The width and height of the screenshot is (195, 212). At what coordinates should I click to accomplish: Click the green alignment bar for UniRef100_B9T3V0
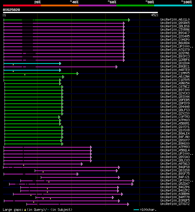point(33,90)
